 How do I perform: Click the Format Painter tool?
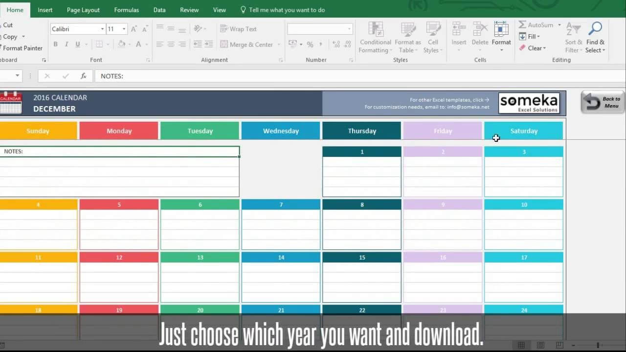22,48
